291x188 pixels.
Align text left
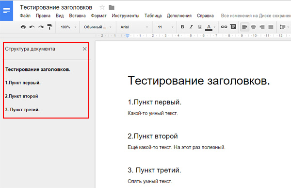[244, 27]
